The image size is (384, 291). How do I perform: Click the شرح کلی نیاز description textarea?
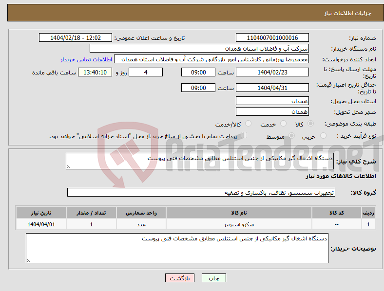click(200, 161)
